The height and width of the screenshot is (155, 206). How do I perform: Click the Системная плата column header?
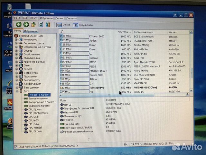150,32
